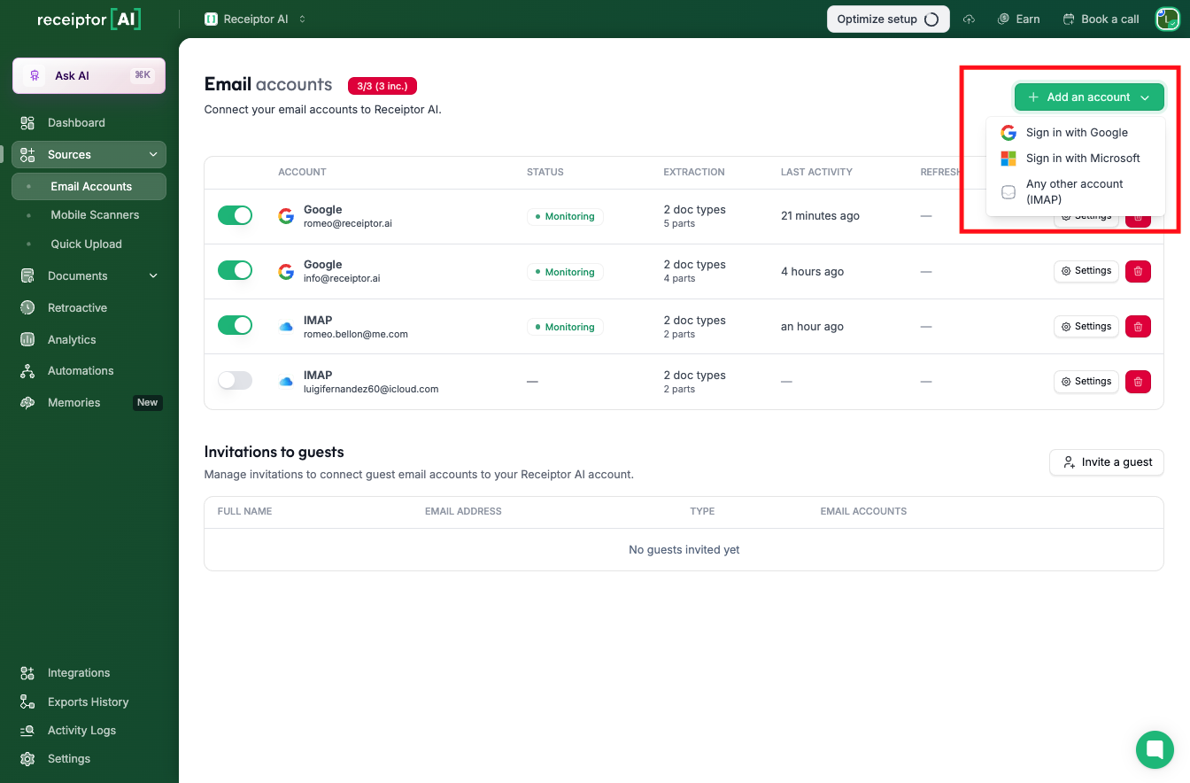Delete the info@receiptor.ai account
The image size is (1190, 783).
tap(1138, 271)
